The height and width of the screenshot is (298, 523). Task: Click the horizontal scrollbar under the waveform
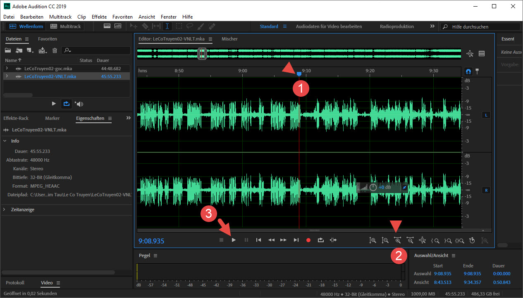pyautogui.click(x=315, y=230)
